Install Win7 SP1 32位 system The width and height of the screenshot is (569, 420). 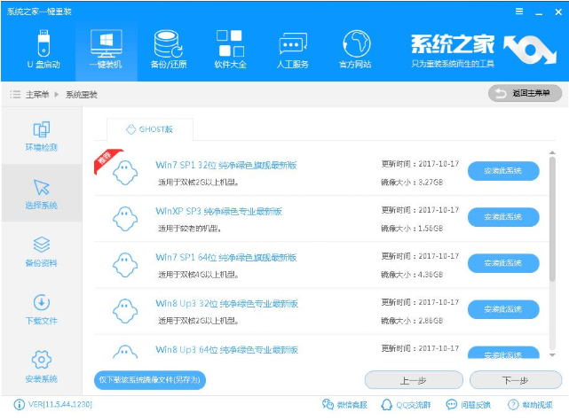point(502,170)
